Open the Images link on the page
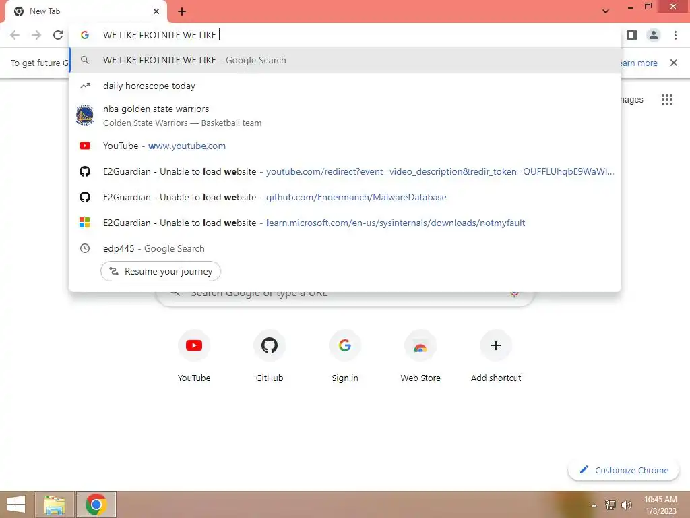 632,100
